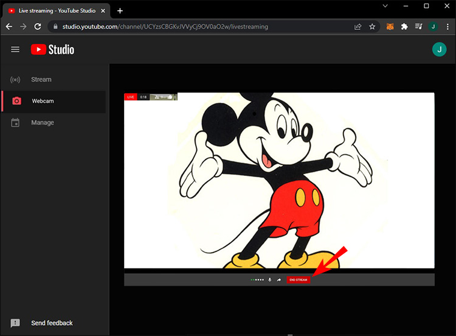Click the share arrow below the video
Screen dimensions: 456x336
pyautogui.click(x=279, y=280)
